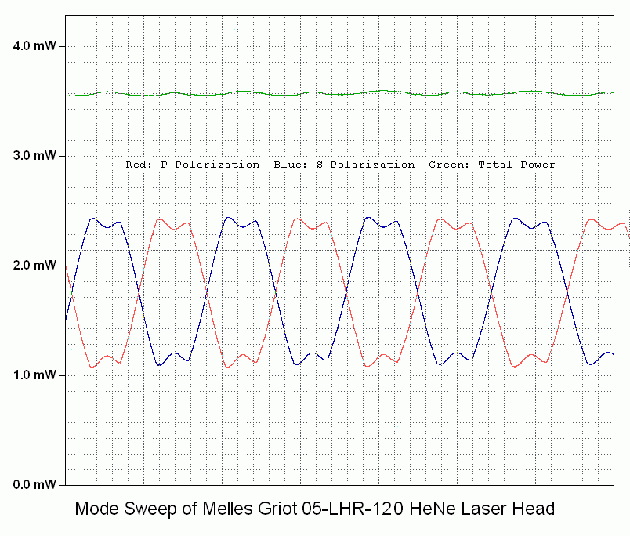Select the 'Green: Total Power' legend text
630x536 pixels.
(x=492, y=165)
